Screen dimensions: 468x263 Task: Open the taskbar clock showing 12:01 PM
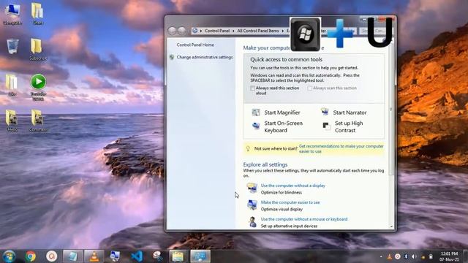(x=449, y=256)
